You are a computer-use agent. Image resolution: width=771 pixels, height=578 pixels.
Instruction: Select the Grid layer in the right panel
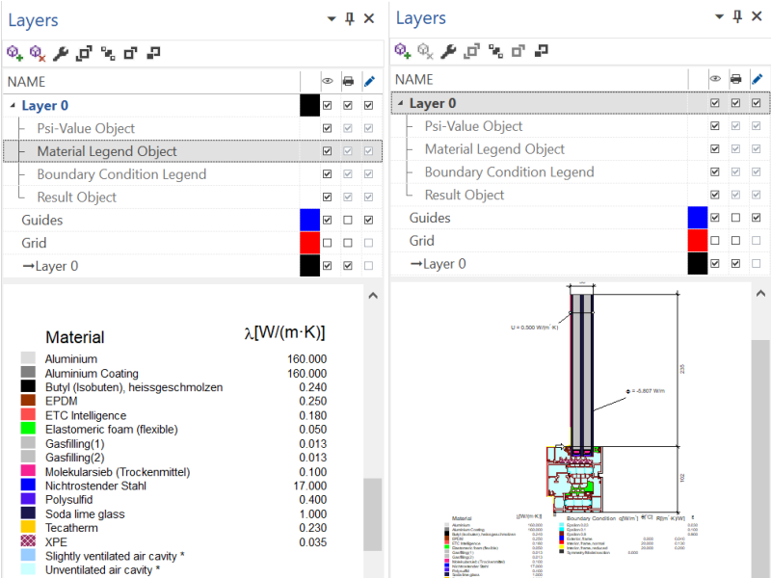[422, 240]
